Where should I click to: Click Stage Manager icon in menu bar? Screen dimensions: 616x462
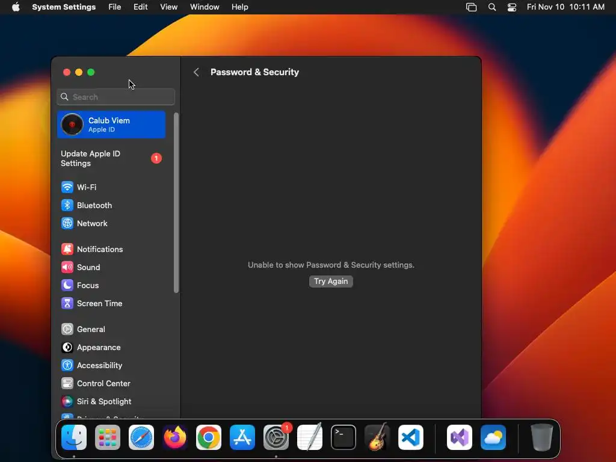(x=471, y=7)
